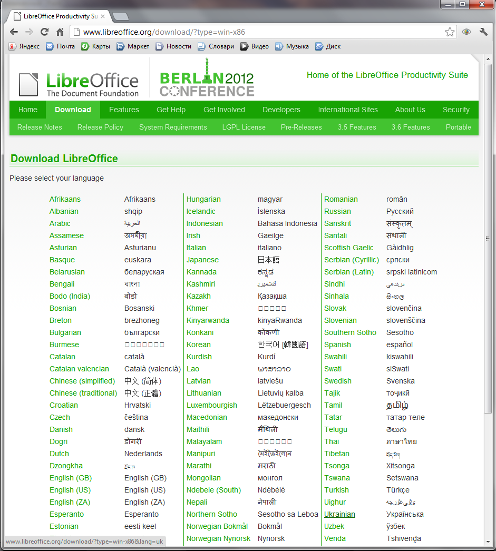Choose the Russian language link
The width and height of the screenshot is (496, 551).
coord(337,211)
